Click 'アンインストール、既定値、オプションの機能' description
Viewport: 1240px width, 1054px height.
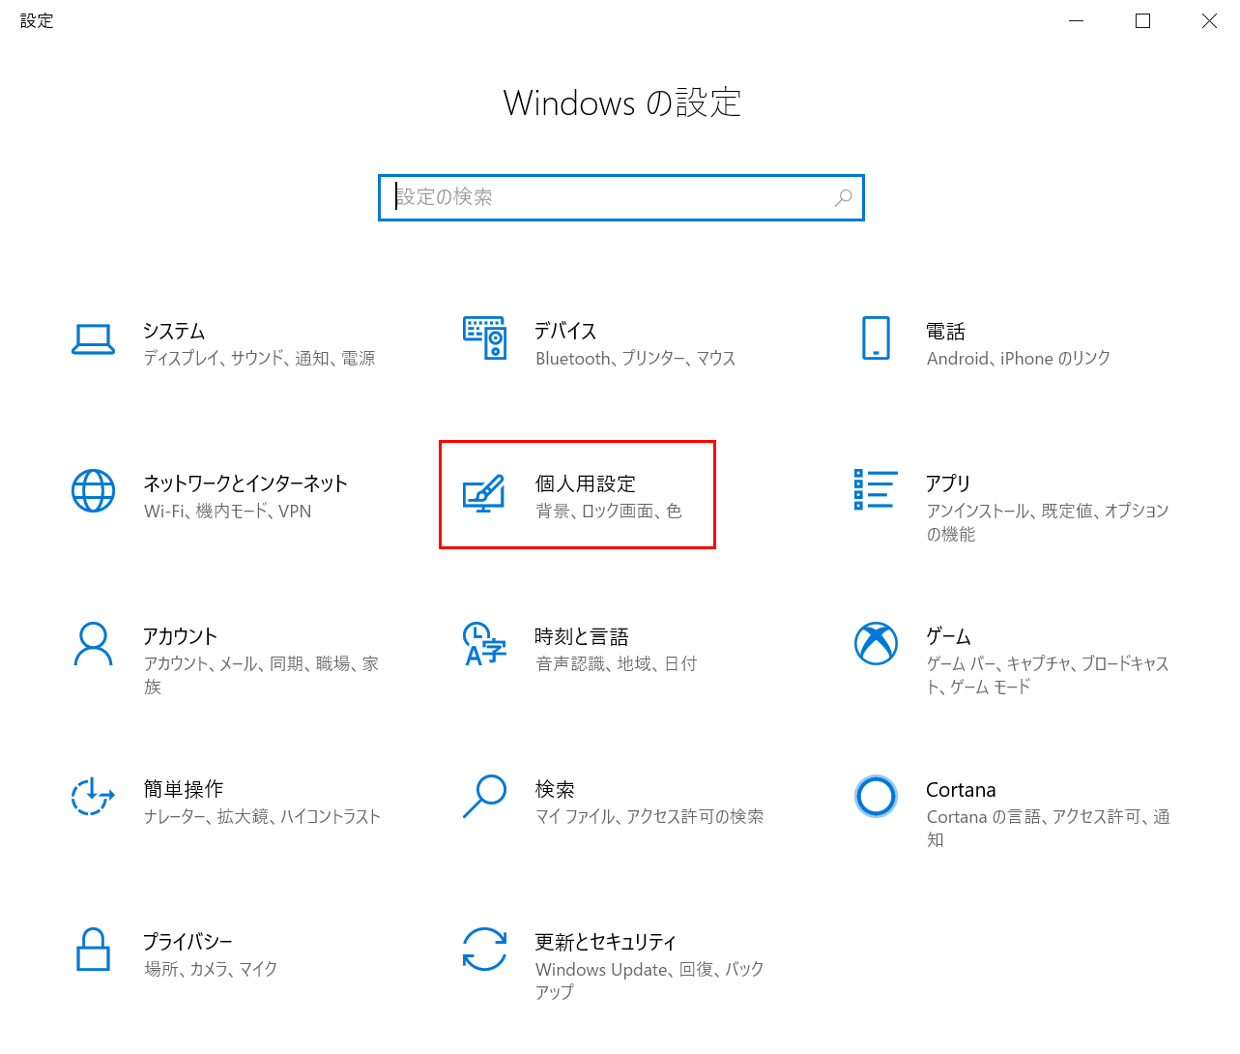pos(1048,521)
